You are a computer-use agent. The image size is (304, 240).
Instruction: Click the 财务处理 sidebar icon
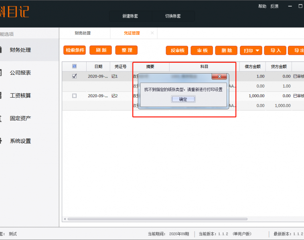[1, 50]
